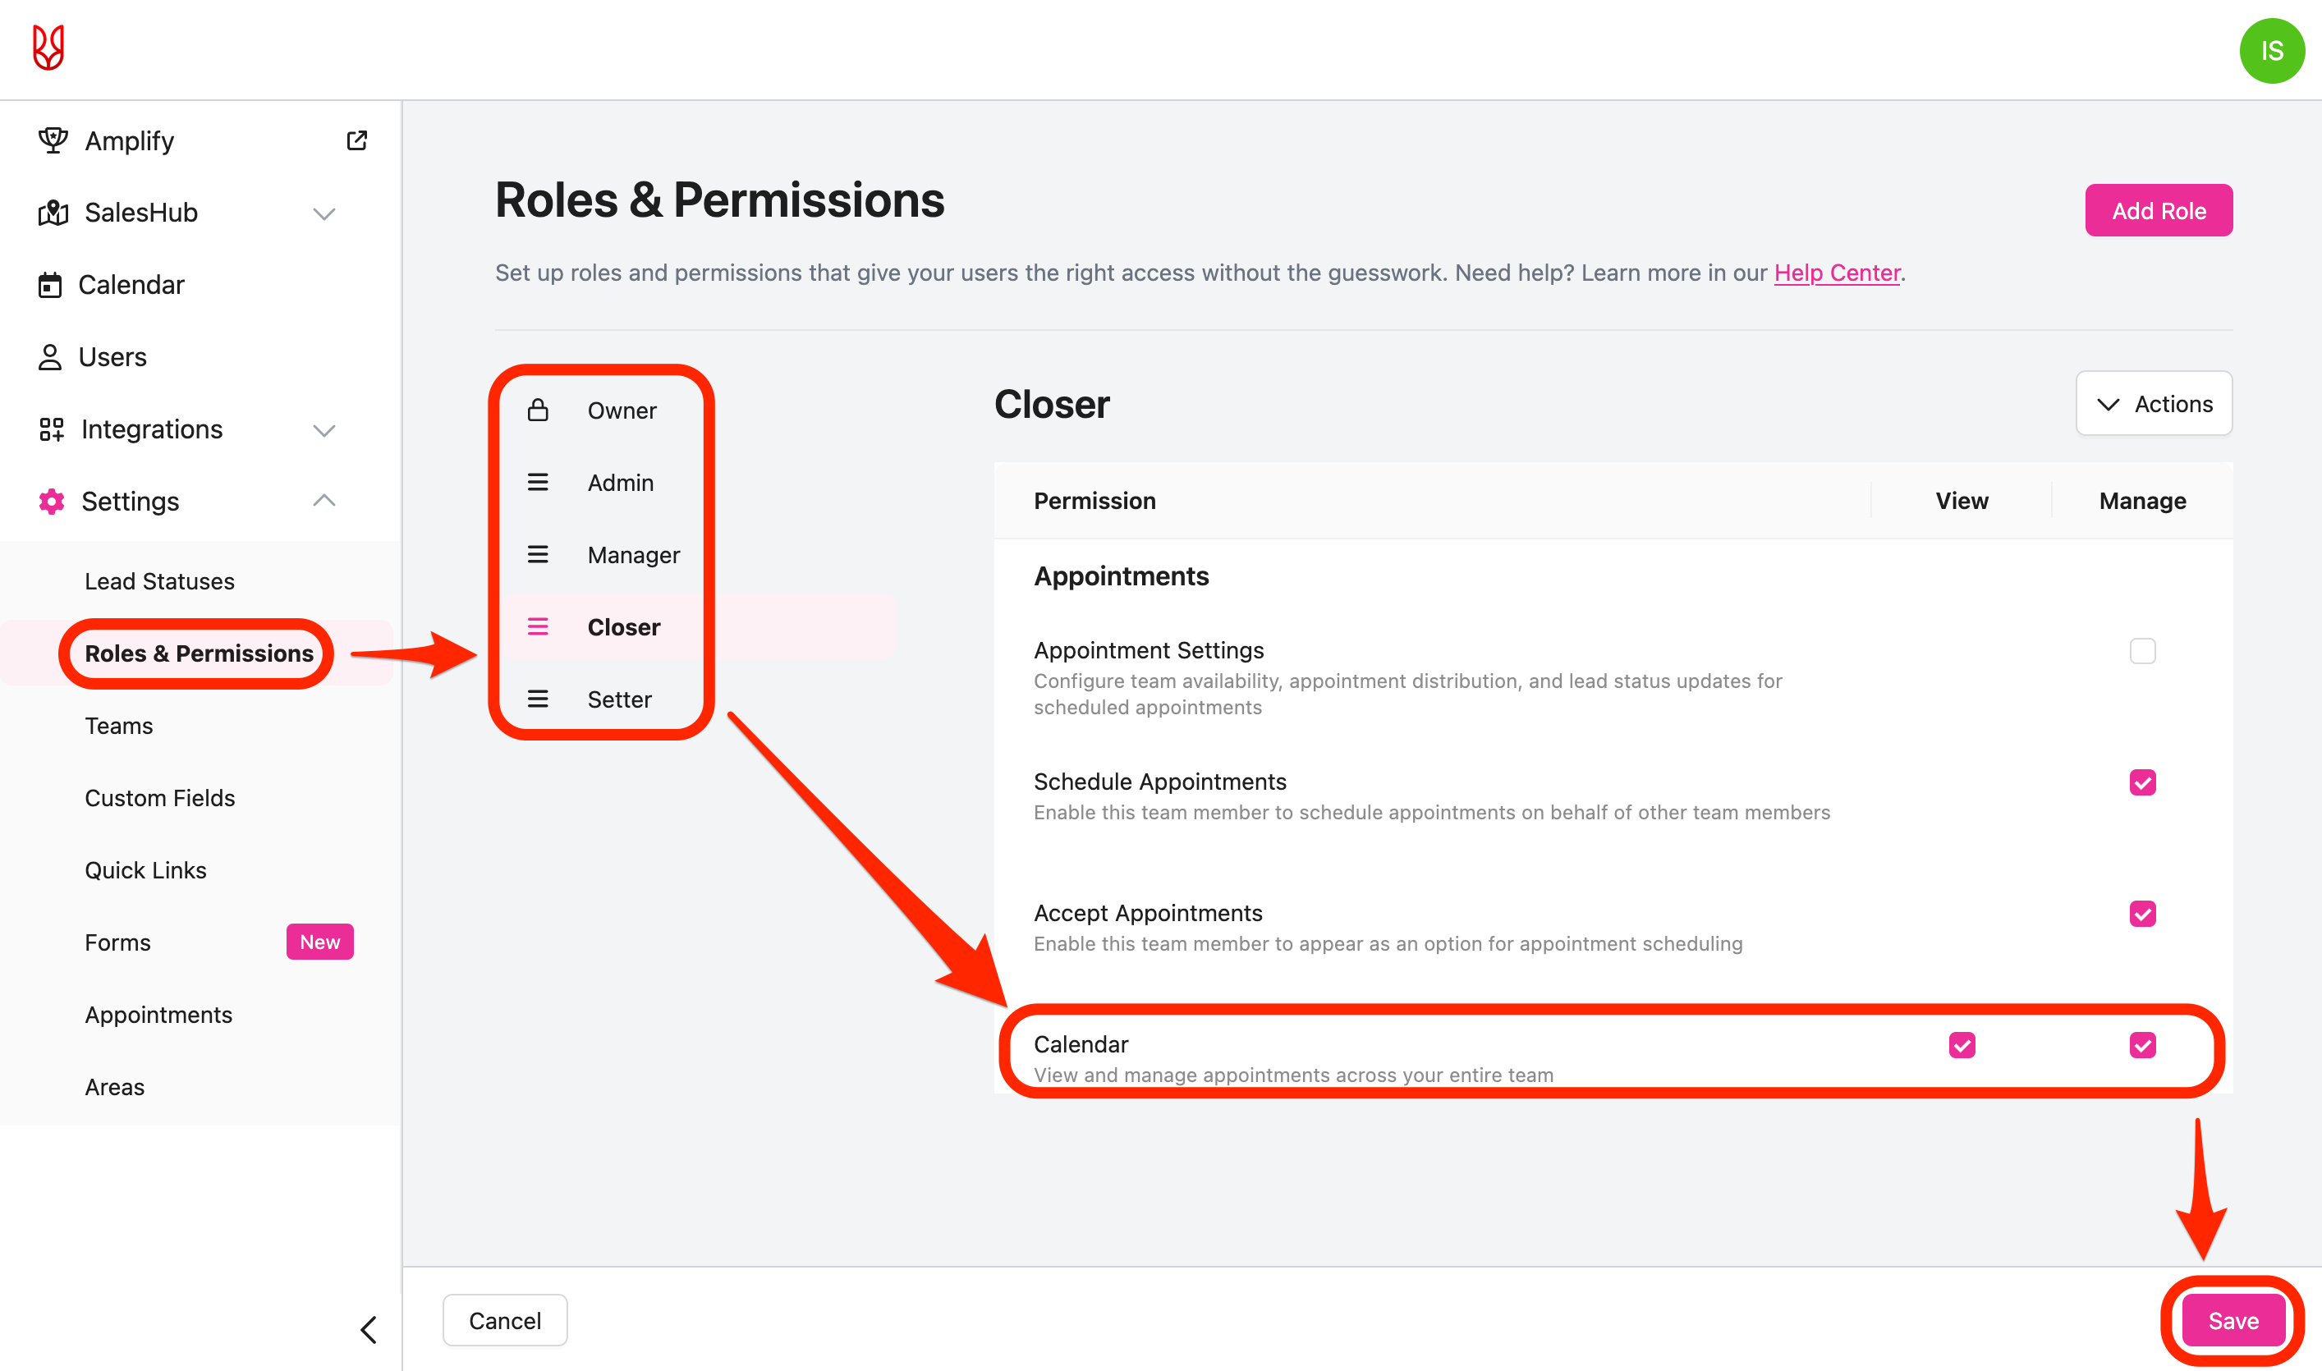Screen dimensions: 2322x1371
Task: Click the Add Role button
Action: coord(2158,211)
